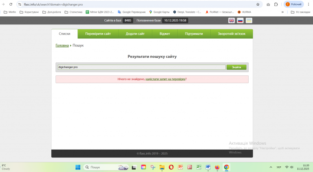Viewport: 313px width, 172px height.
Task: Switch site language to Ukrainian flag
Action: (x=249, y=20)
